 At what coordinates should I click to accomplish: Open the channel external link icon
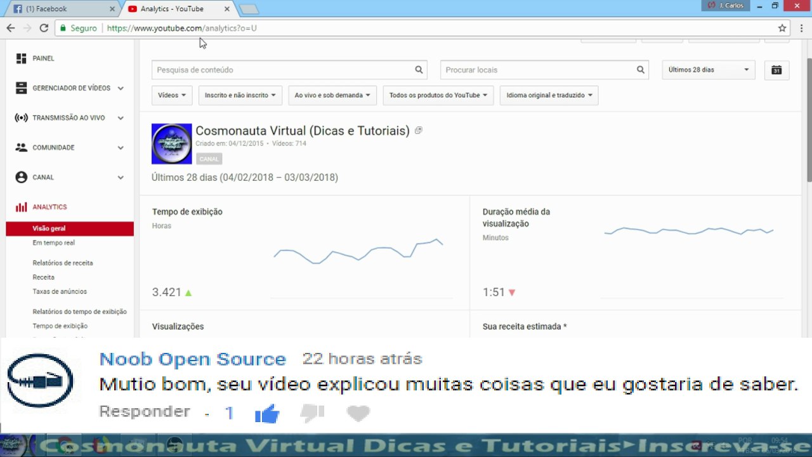click(418, 131)
